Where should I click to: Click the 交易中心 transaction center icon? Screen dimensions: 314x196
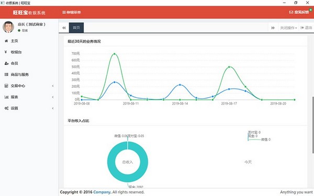(6, 86)
